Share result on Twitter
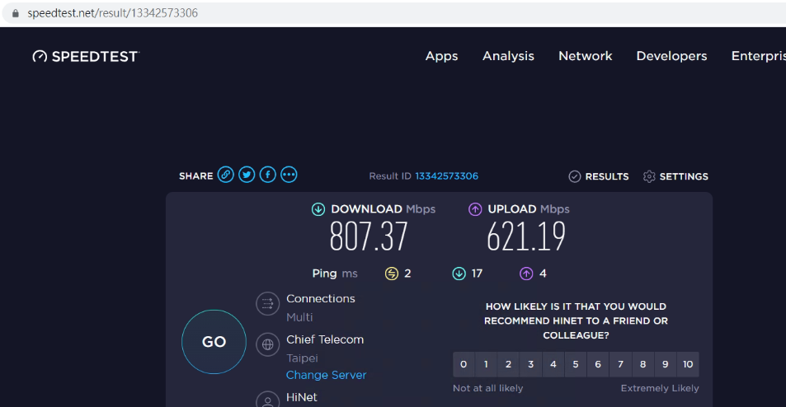 click(247, 175)
